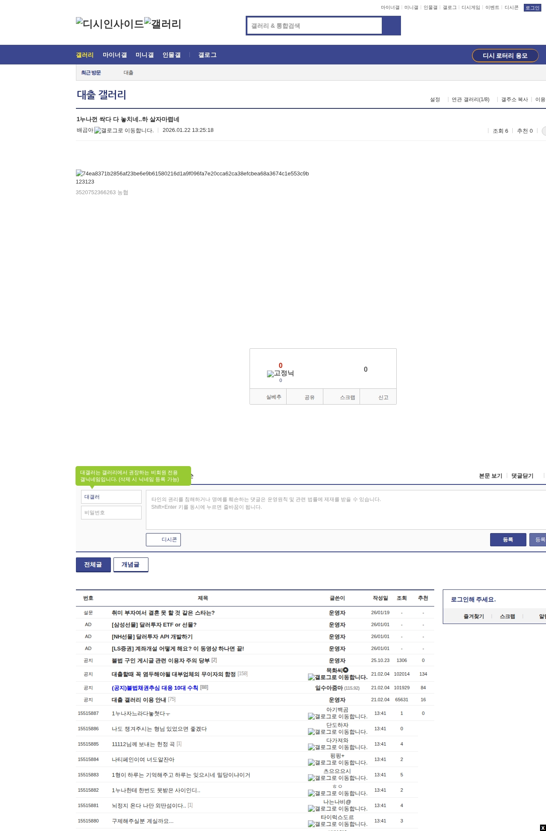Screen dimensions: 546x831
Task: Open gallog icon under 다가져와
Action: [x=338, y=747]
